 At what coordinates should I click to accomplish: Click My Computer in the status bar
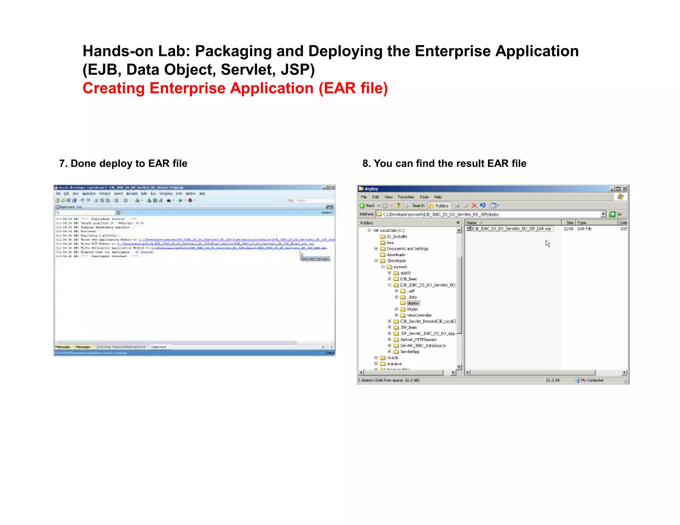[x=589, y=380]
